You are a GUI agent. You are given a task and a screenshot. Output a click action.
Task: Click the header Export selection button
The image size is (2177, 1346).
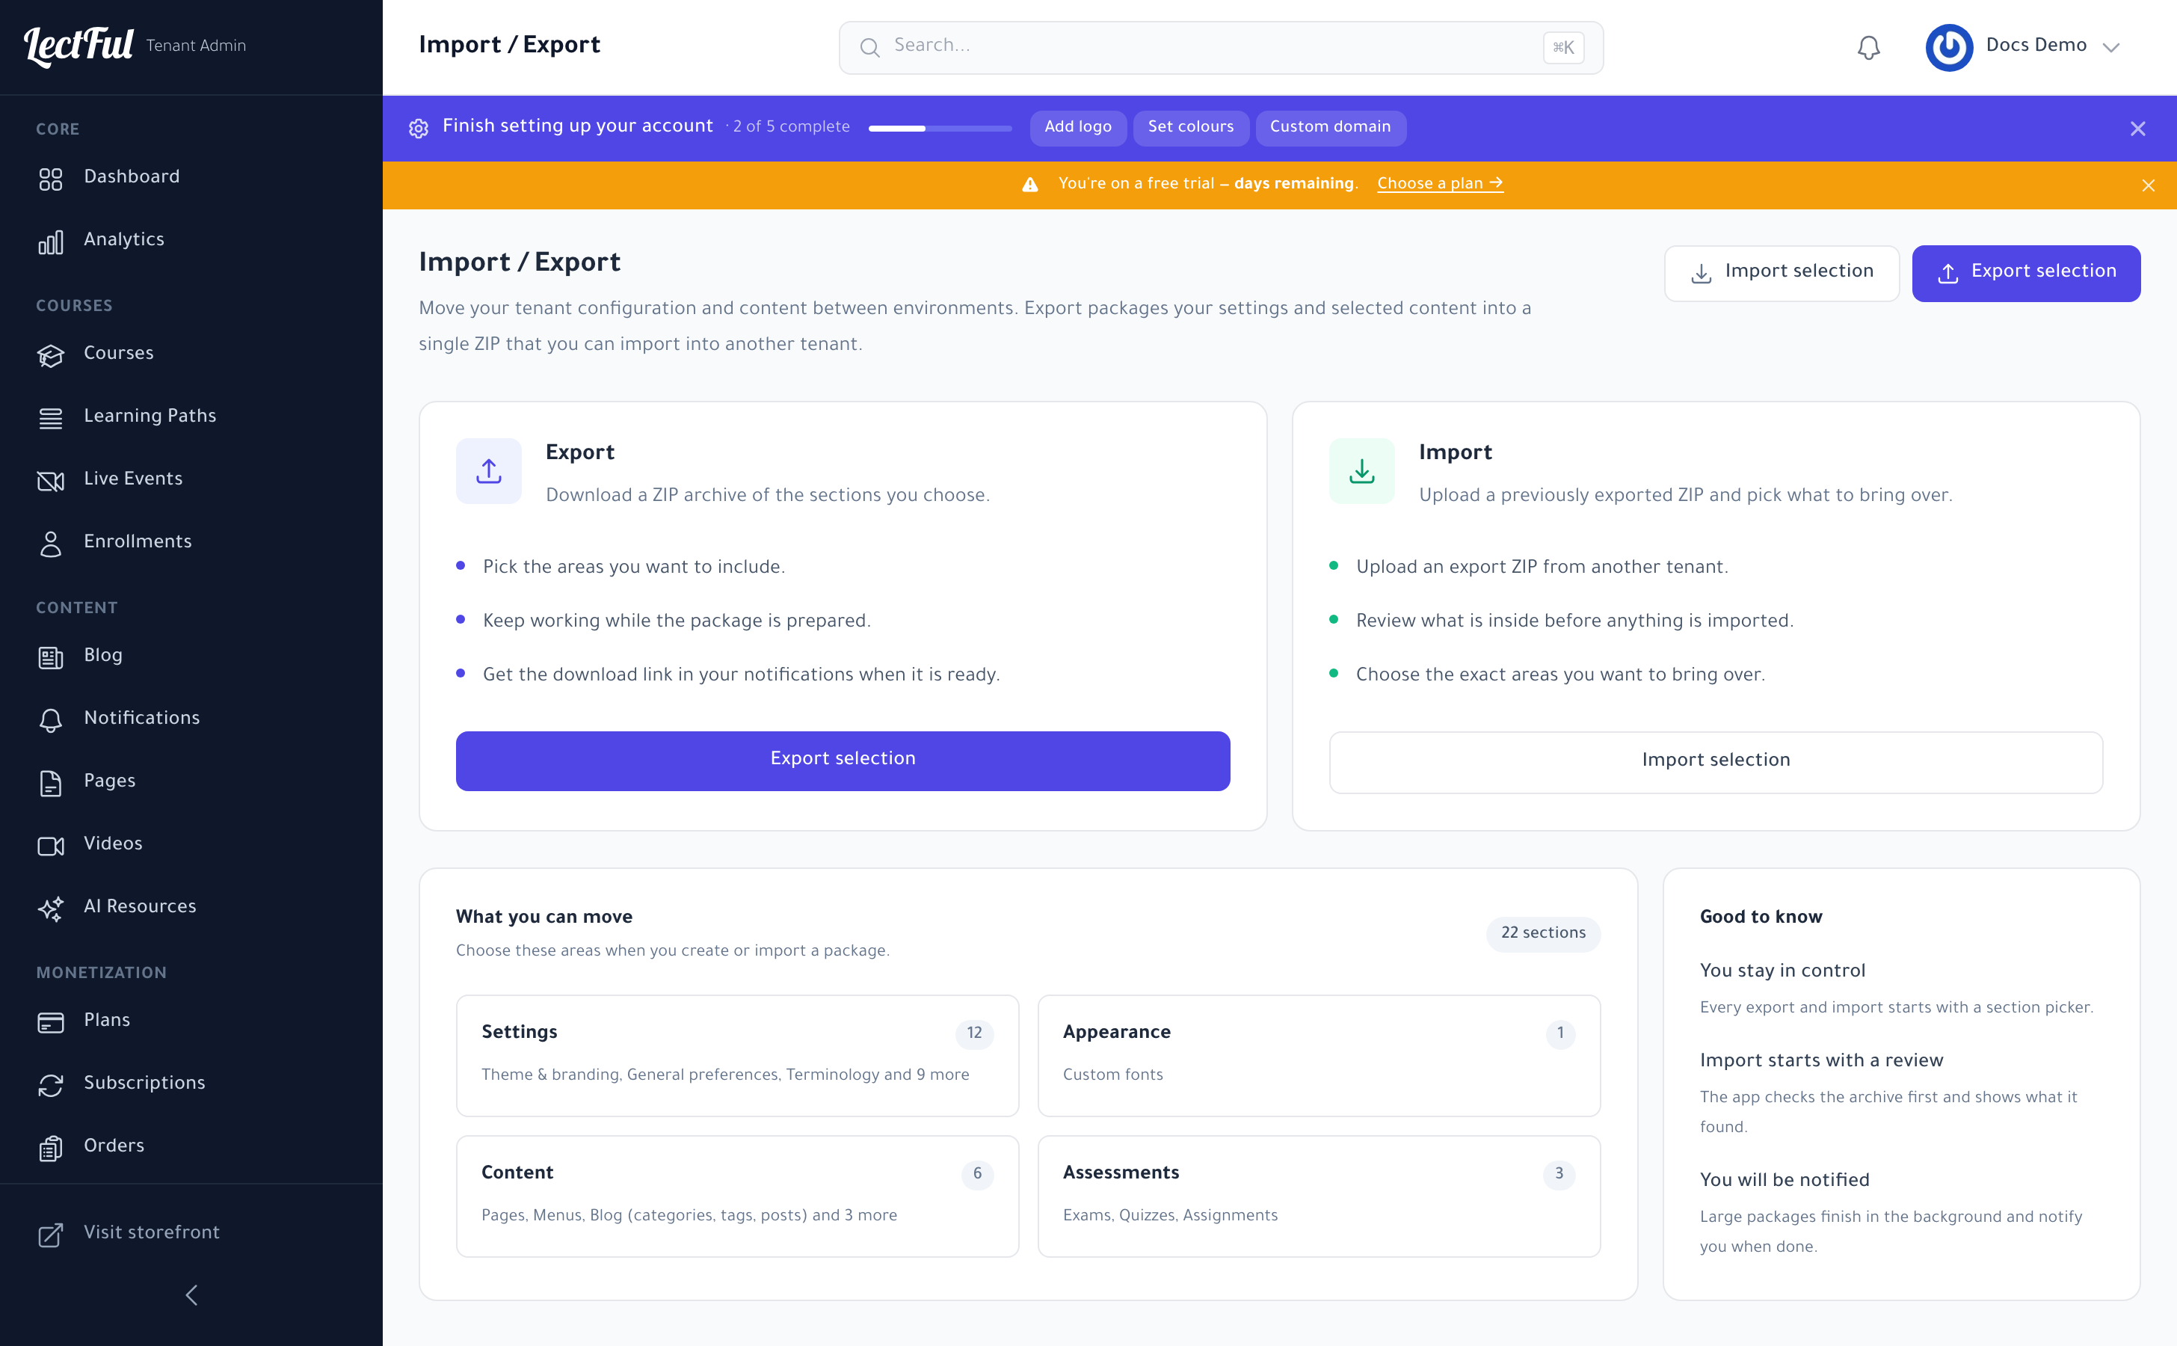click(x=2026, y=272)
